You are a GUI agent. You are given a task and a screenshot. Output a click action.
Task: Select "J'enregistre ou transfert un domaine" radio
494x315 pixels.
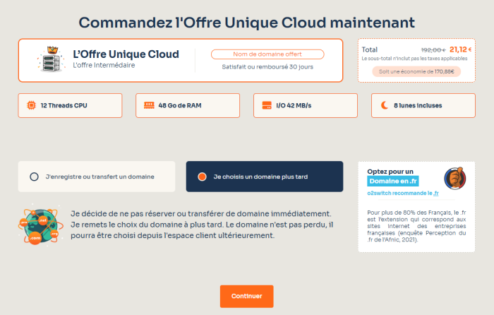pos(35,177)
